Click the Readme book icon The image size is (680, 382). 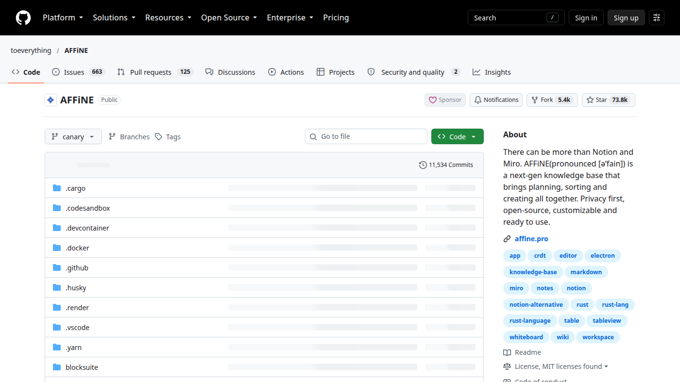[x=507, y=352]
